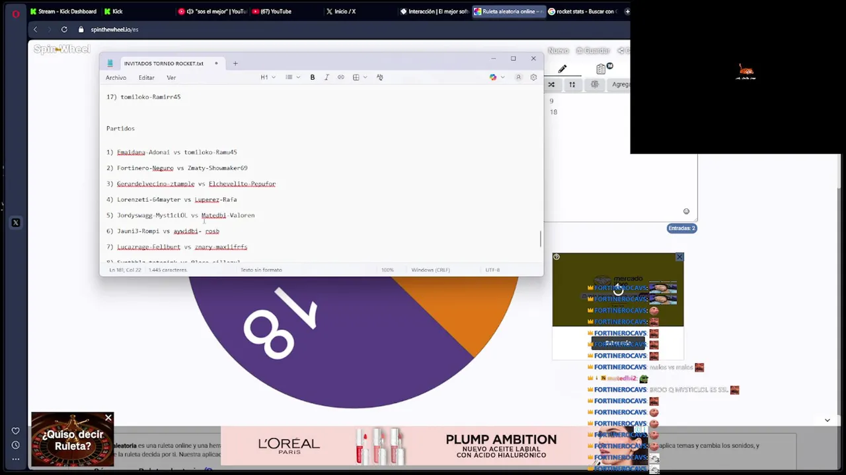
Task: Click match line "6) Jauni3-Rompi vs aywidbi- rosb"
Action: (x=163, y=232)
